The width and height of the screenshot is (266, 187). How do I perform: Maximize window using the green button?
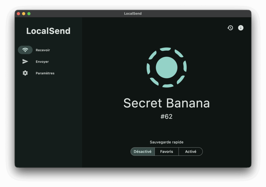[29, 14]
